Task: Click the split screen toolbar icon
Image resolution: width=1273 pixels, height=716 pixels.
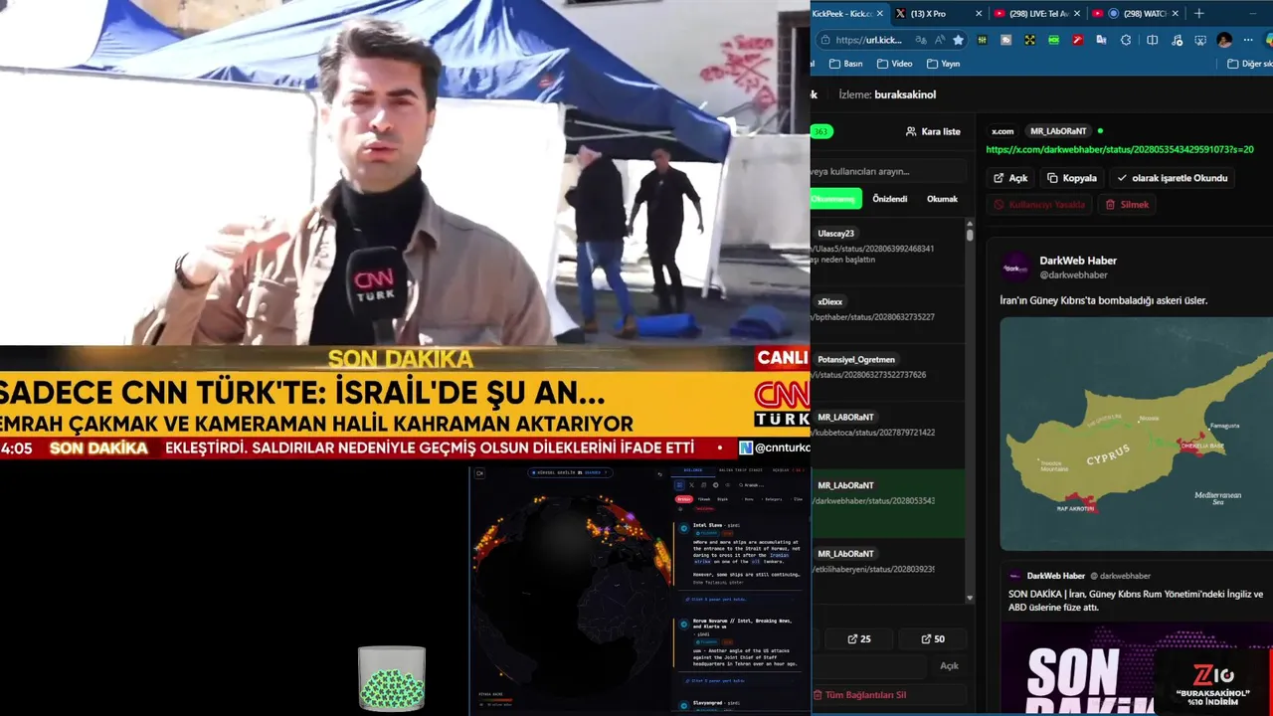Action: tap(1152, 40)
